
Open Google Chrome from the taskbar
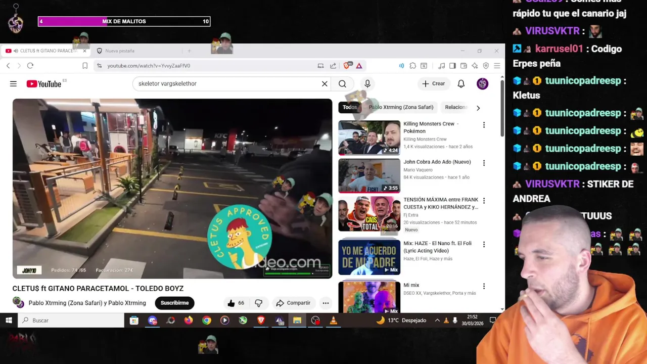click(207, 320)
